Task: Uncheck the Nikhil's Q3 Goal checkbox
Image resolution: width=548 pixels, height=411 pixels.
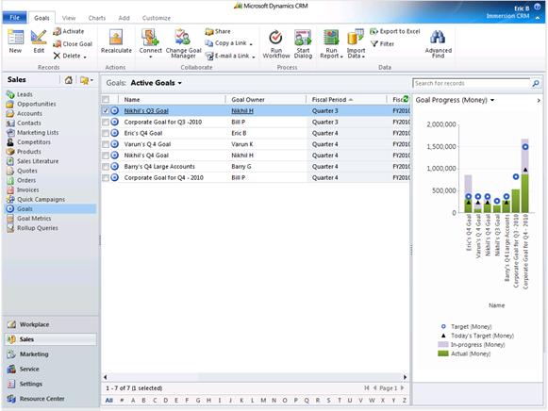Action: coord(106,110)
